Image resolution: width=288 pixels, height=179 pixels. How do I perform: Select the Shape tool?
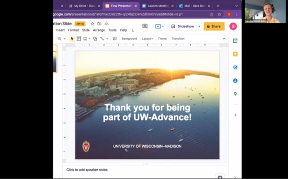point(95,39)
